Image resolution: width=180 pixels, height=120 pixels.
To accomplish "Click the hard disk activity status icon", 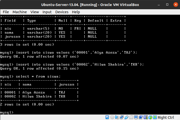I will (107, 117).
